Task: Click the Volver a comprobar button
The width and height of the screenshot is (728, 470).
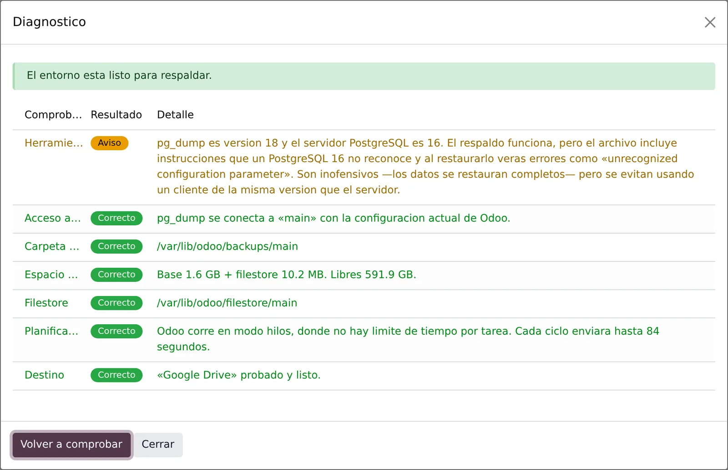Action: pos(71,444)
